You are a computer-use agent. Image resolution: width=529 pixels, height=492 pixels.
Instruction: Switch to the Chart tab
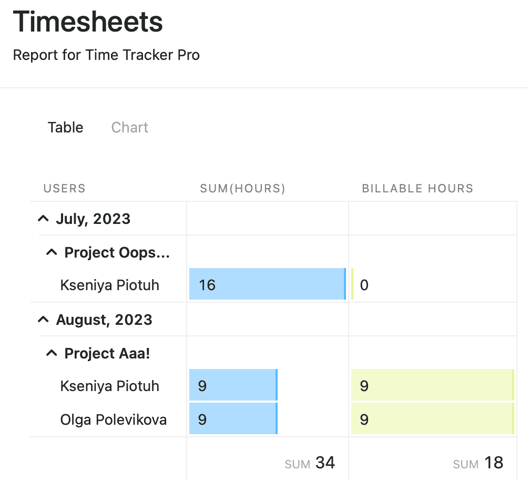129,127
